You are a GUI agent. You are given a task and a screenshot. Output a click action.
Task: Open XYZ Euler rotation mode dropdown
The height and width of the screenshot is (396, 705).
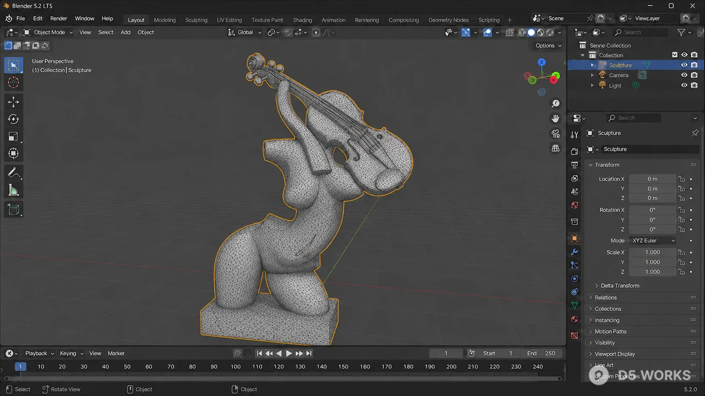click(x=653, y=241)
